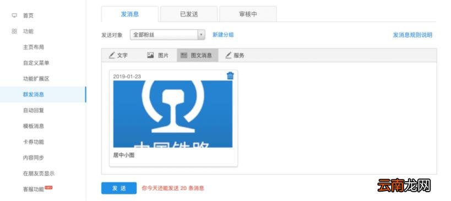451x201 pixels.
Task: Click the picture icon for 图片
Action: (x=150, y=55)
